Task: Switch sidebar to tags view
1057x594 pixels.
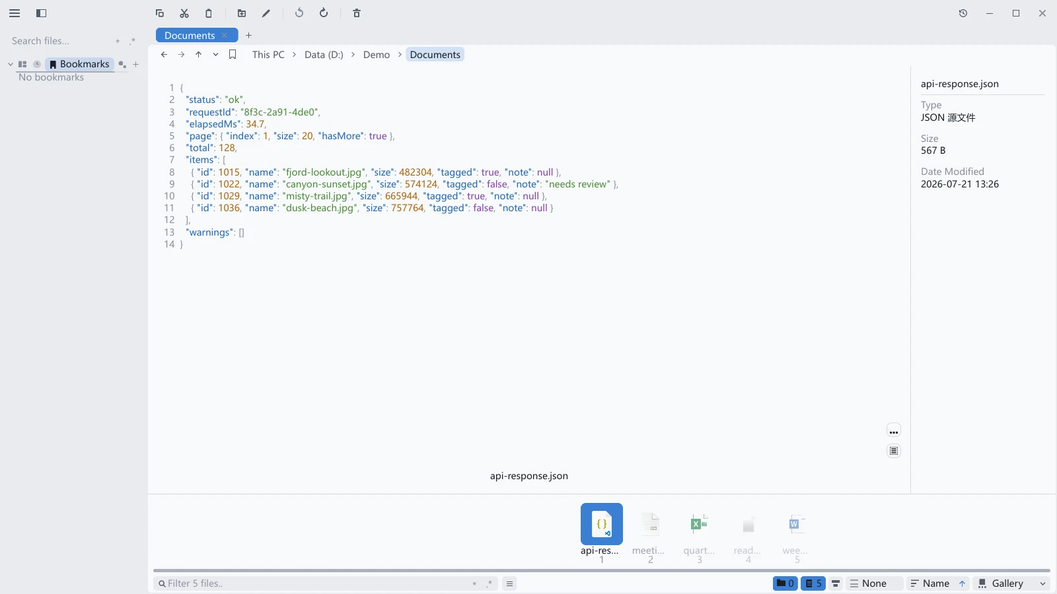Action: click(122, 64)
